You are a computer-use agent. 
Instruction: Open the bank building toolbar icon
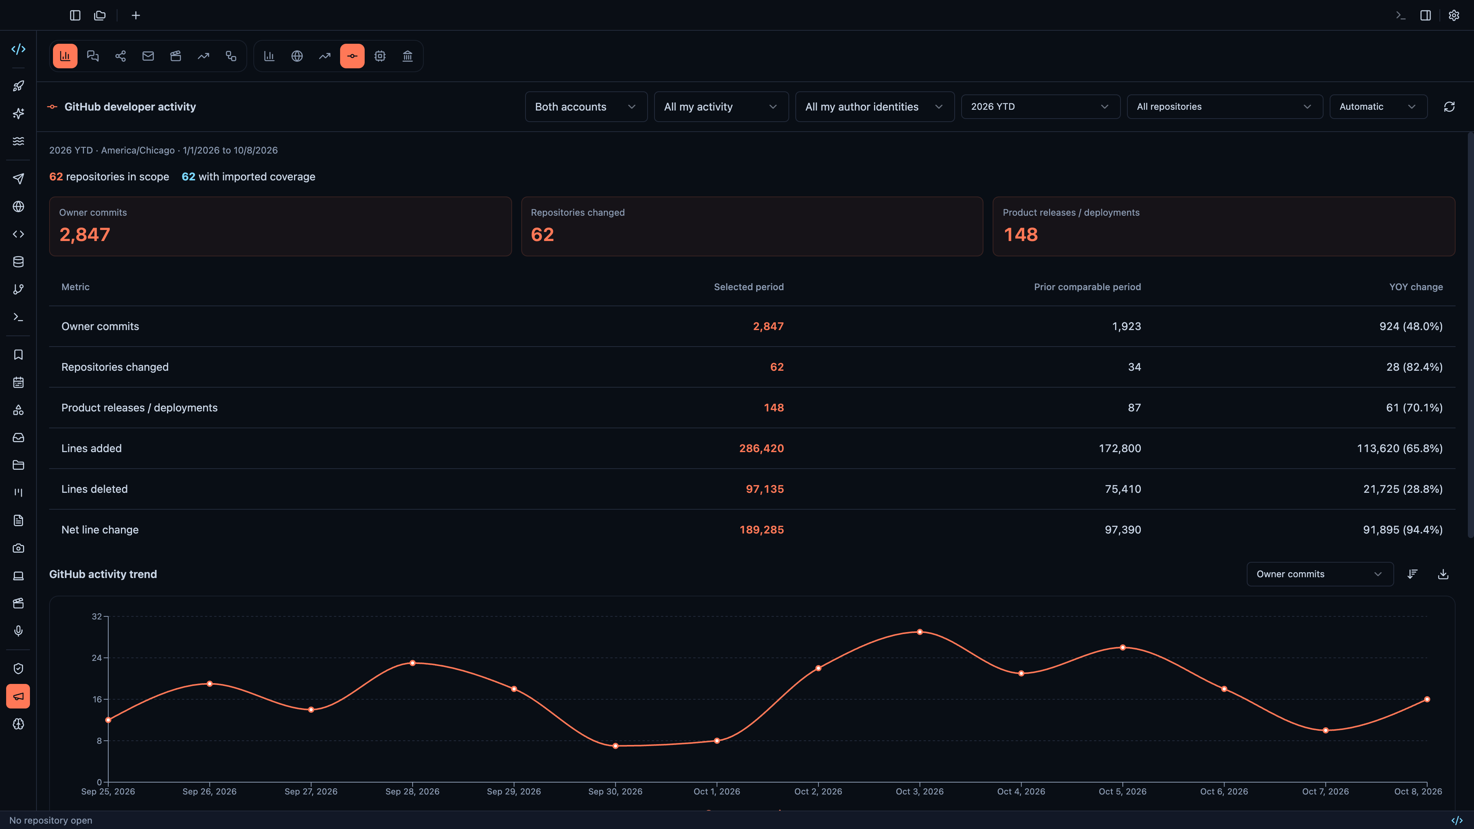click(407, 56)
